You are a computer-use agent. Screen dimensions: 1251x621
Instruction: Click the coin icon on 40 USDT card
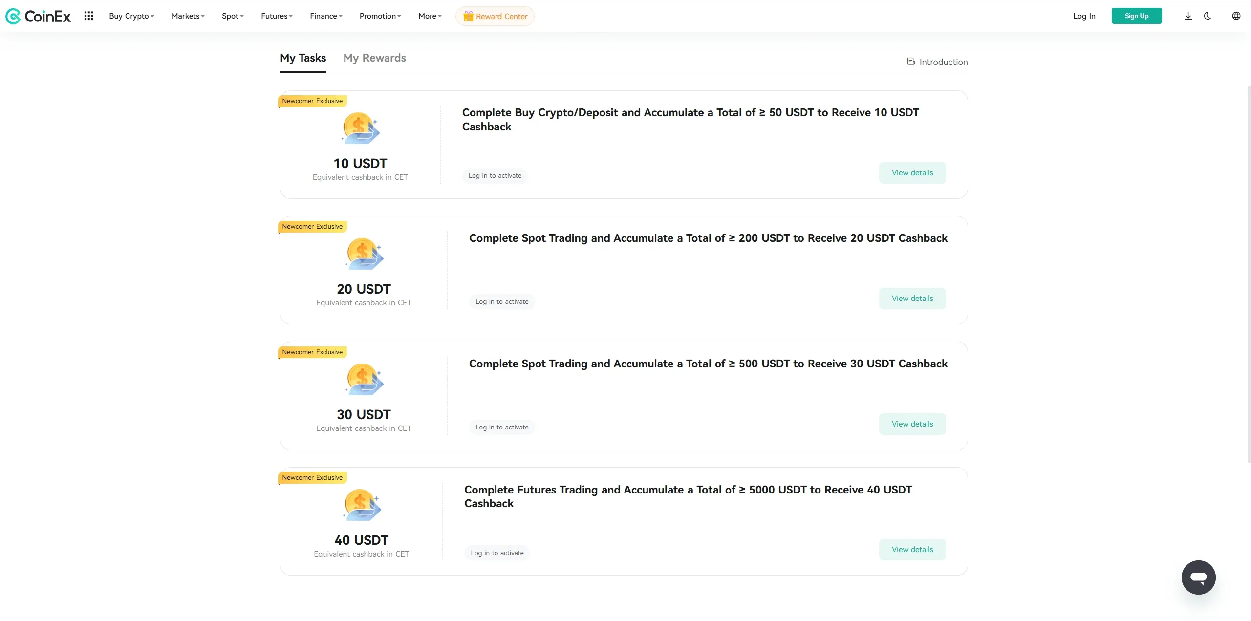(x=362, y=505)
